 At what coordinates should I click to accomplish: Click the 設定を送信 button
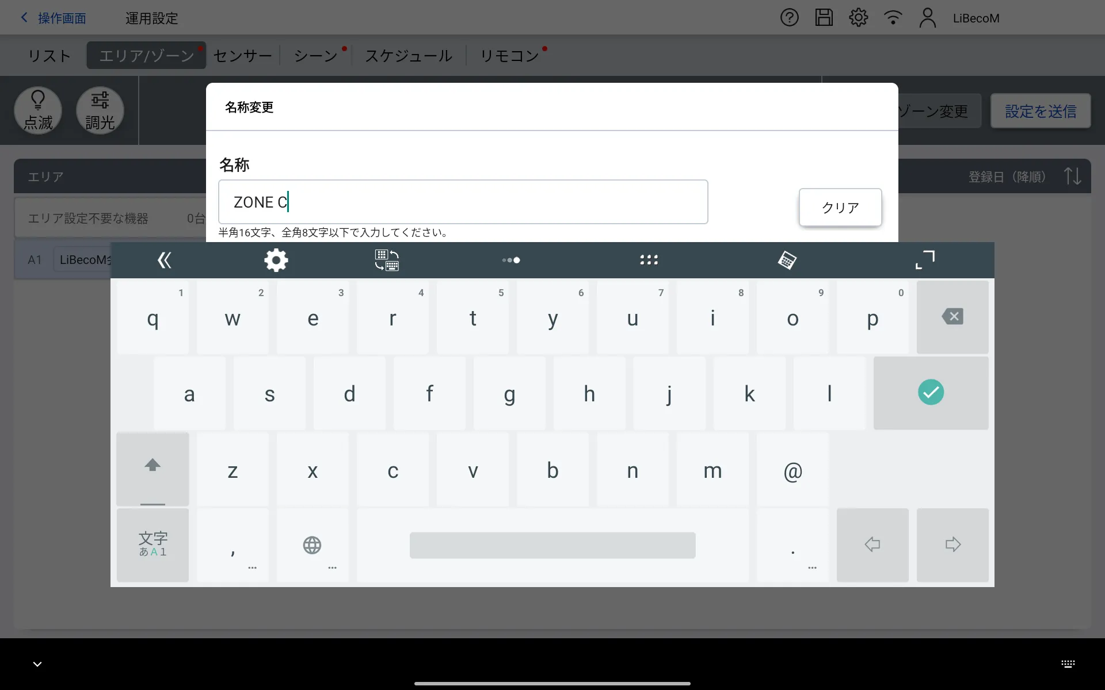point(1040,111)
